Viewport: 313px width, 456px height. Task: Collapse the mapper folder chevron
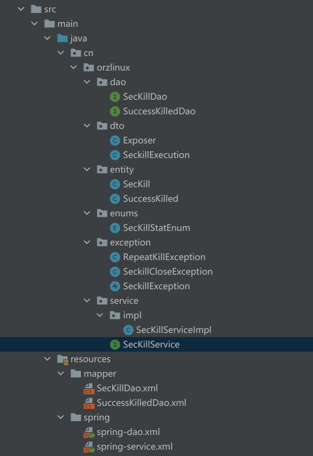pyautogui.click(x=61, y=373)
